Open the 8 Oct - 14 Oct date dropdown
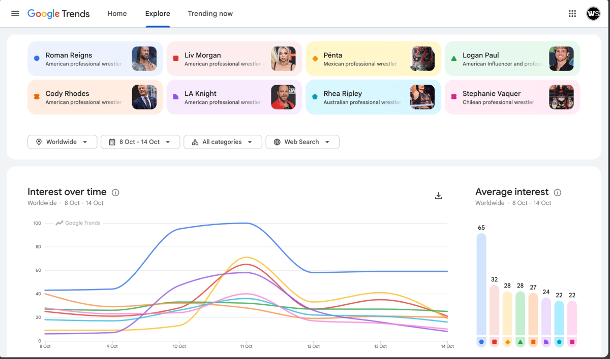The width and height of the screenshot is (610, 359). [x=140, y=142]
